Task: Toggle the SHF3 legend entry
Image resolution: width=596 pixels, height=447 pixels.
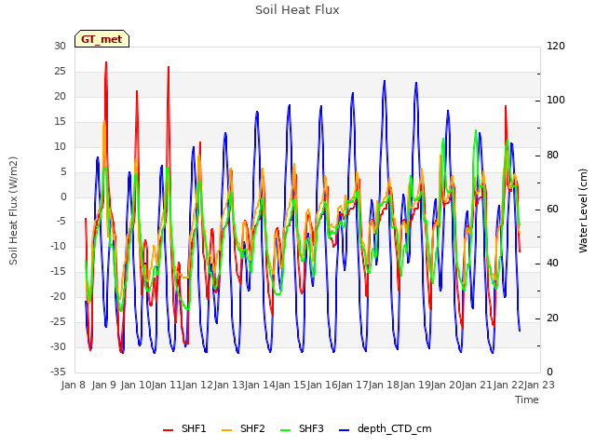Action: pyautogui.click(x=302, y=428)
